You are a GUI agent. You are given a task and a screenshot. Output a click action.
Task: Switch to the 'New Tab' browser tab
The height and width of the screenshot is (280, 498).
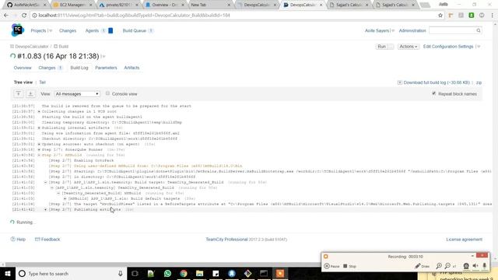pyautogui.click(x=209, y=5)
